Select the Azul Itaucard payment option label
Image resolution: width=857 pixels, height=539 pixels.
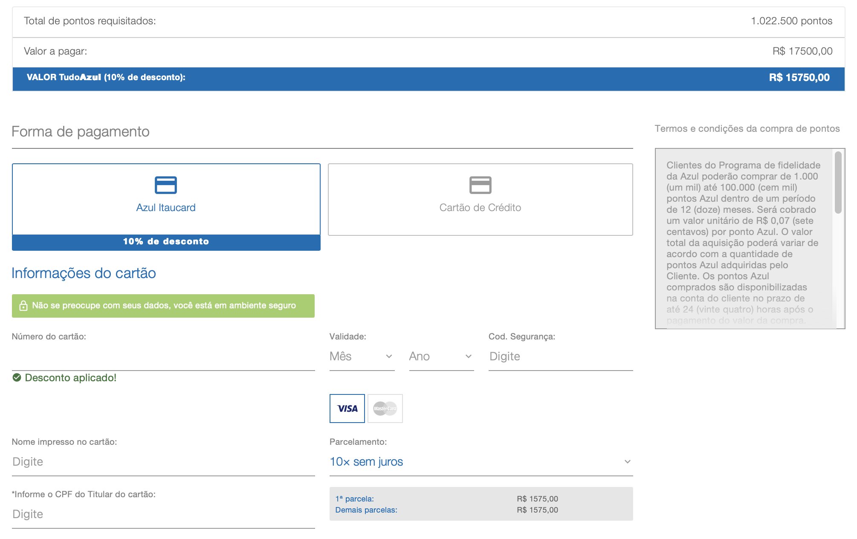click(x=166, y=208)
